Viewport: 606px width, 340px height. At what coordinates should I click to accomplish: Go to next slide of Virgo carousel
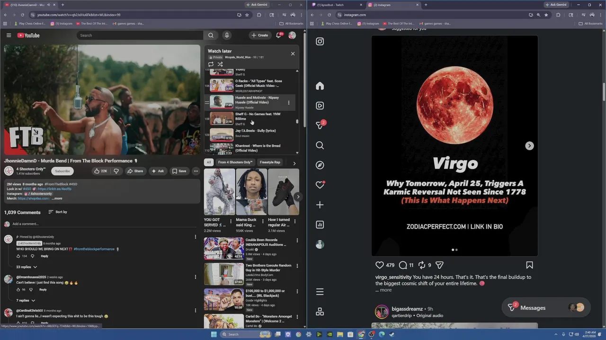coord(529,146)
